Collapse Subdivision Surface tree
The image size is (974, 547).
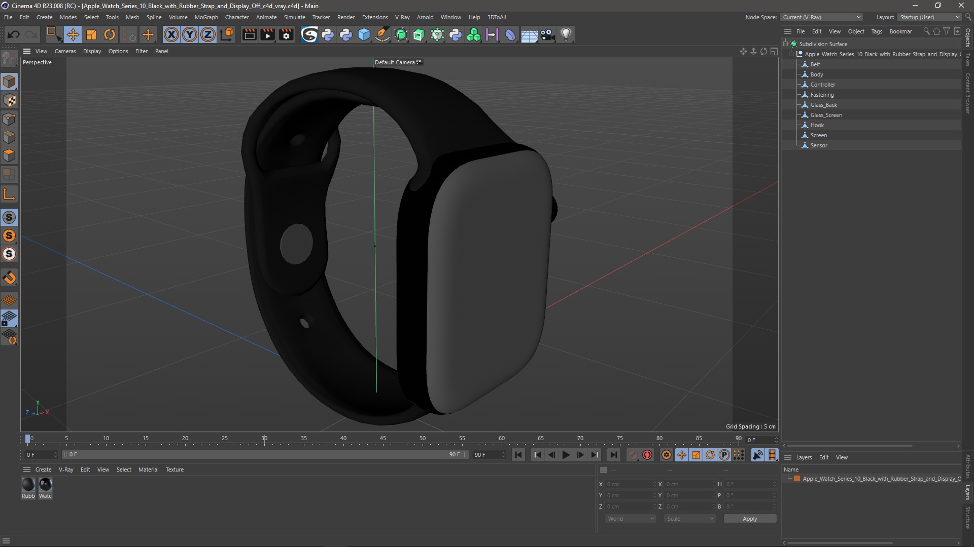coord(785,44)
